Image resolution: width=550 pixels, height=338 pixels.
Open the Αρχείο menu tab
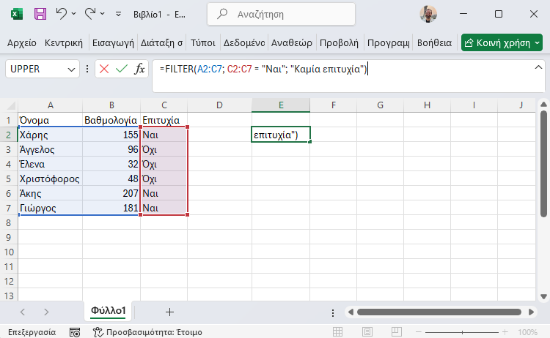point(22,42)
